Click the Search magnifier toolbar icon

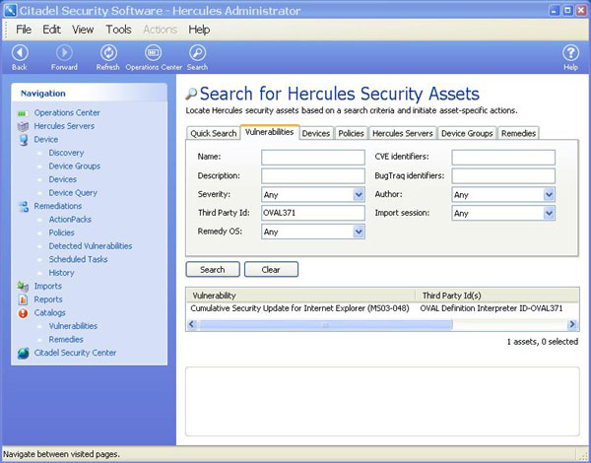coord(197,53)
